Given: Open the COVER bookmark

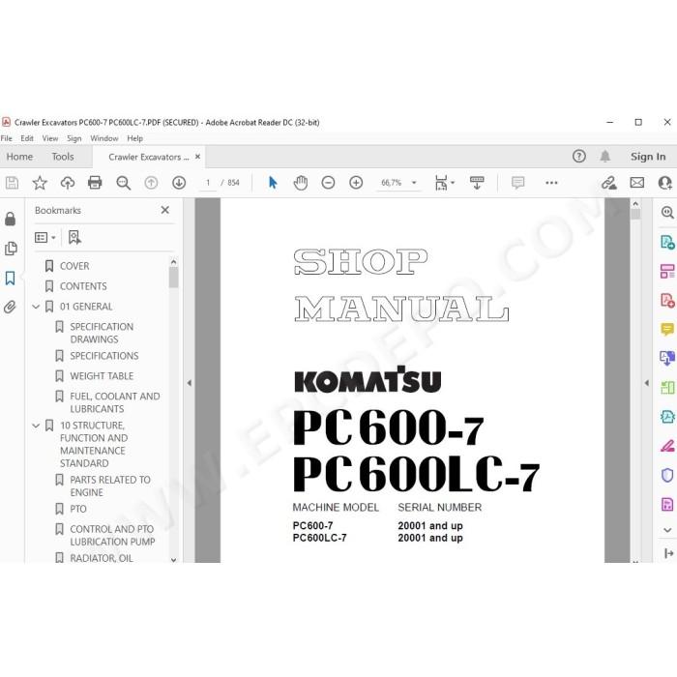Looking at the screenshot, I should click(74, 266).
